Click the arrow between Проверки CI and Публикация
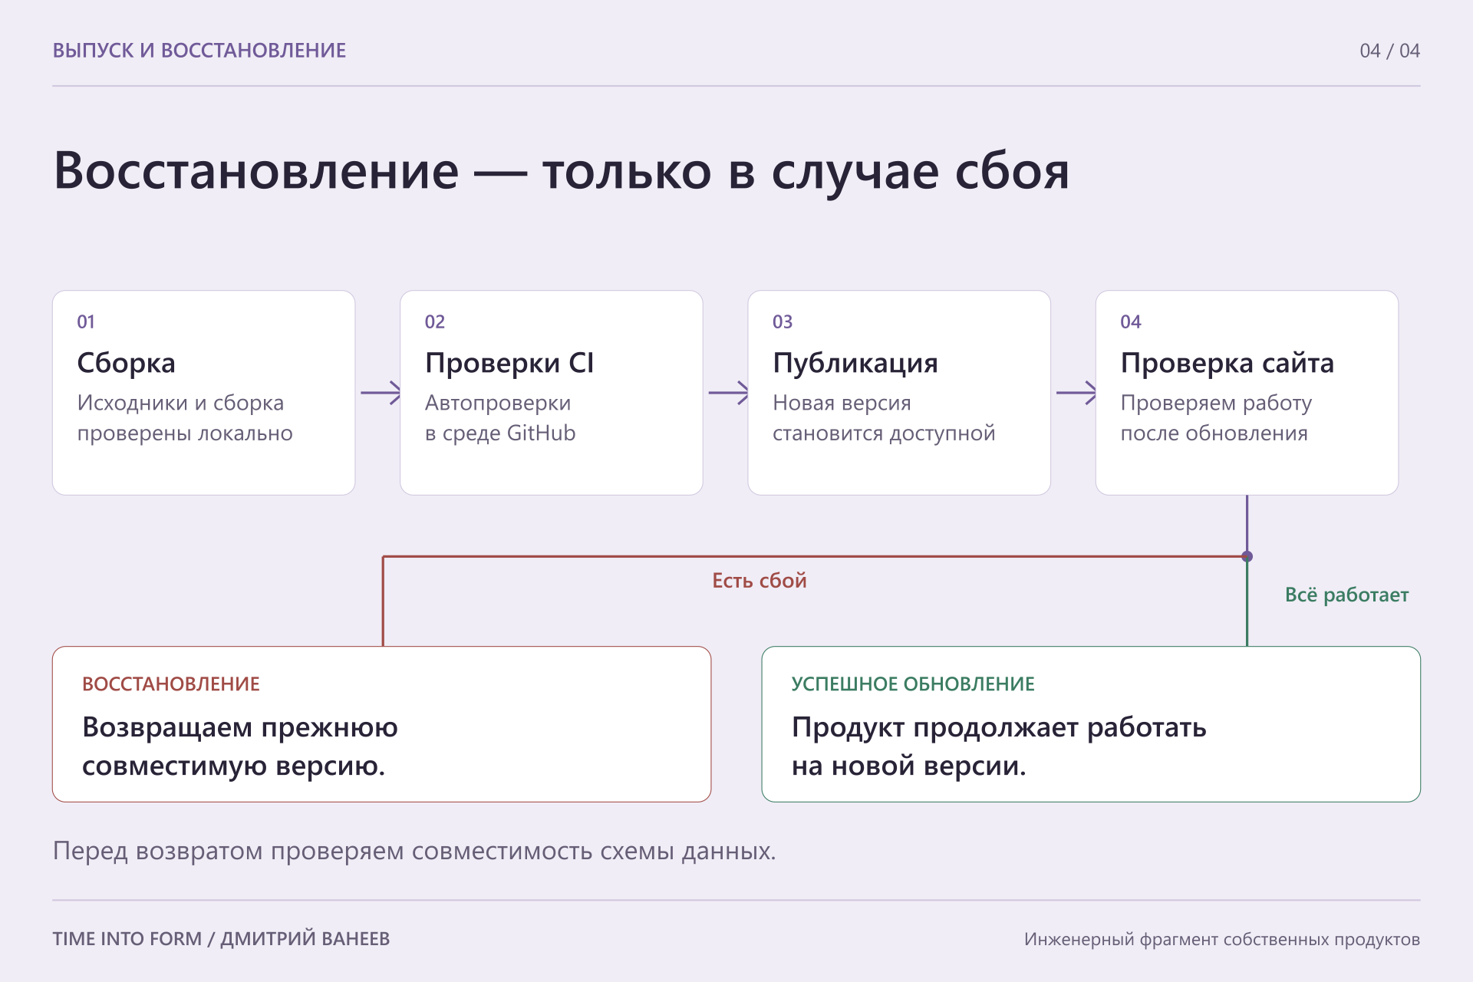 [728, 393]
